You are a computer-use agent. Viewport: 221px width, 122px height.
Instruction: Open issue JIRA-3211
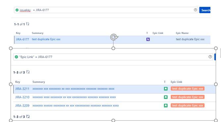click(22, 89)
